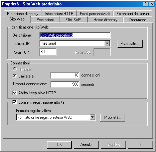
Task: Switch to the Prestazioni tab
Action: [x=45, y=20]
